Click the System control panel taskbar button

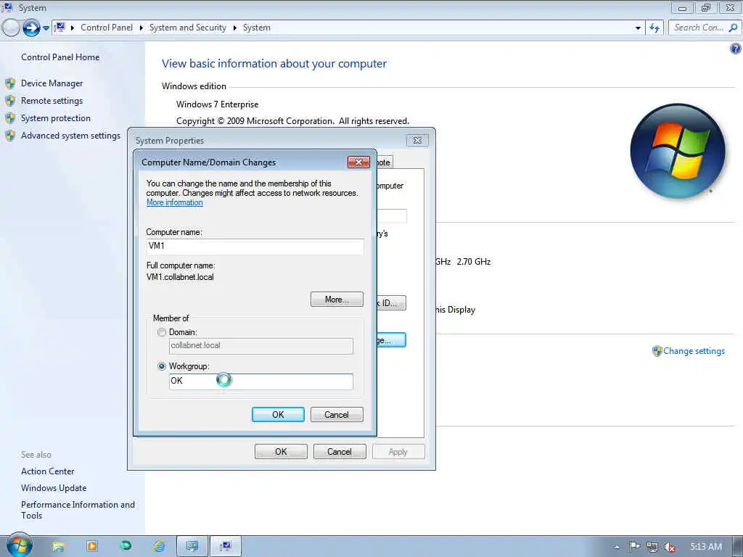tap(226, 547)
